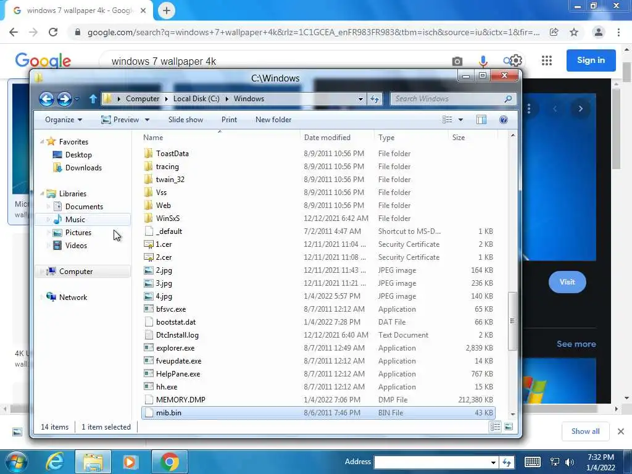Open Chrome profile avatar
The image size is (632, 474).
click(599, 32)
